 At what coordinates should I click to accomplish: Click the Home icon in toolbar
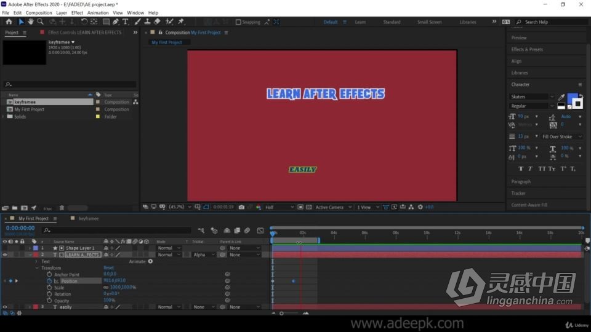pos(9,22)
